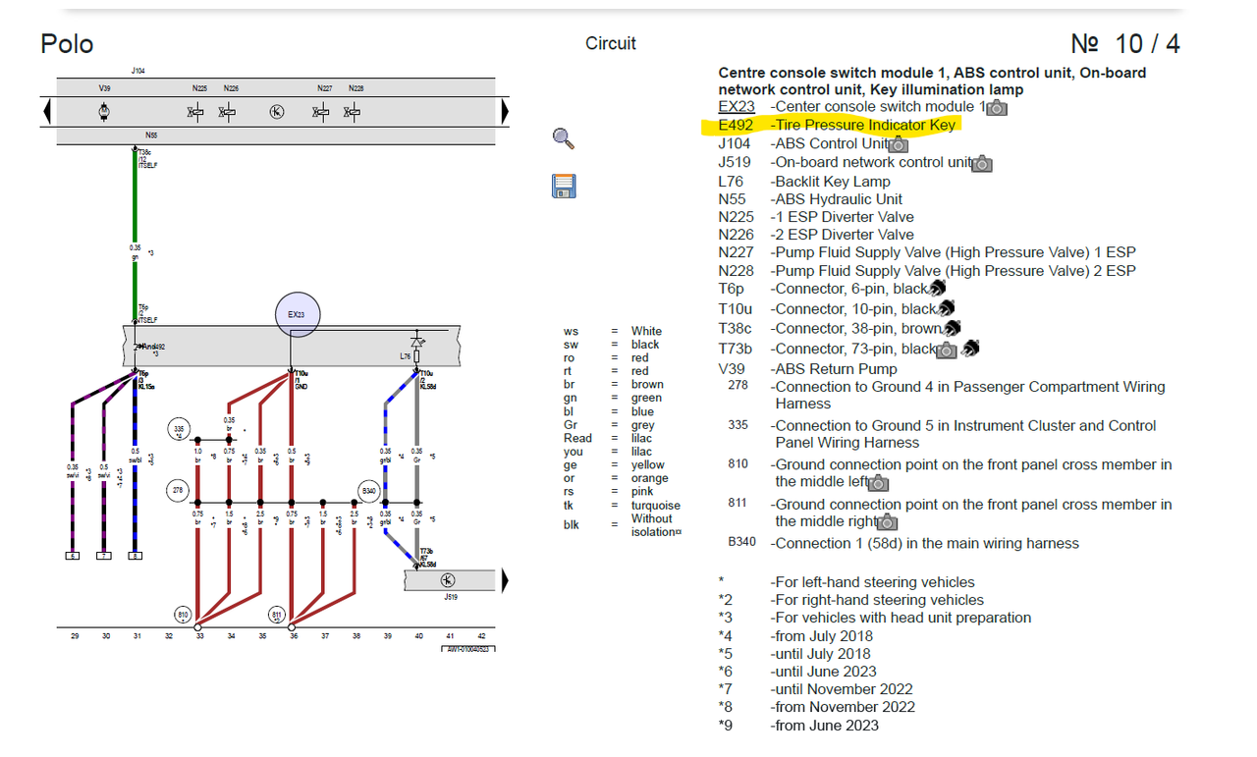Follow continuation reference box 8

[x=135, y=556]
